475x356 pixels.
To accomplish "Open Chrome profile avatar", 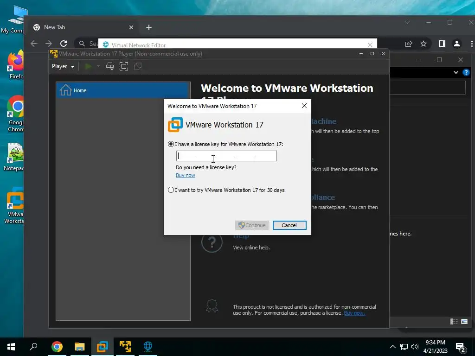I will [x=457, y=44].
